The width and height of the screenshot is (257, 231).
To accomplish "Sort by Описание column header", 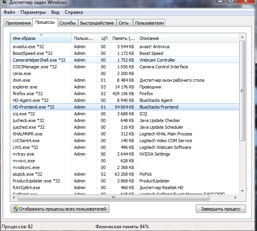I will coord(188,38).
